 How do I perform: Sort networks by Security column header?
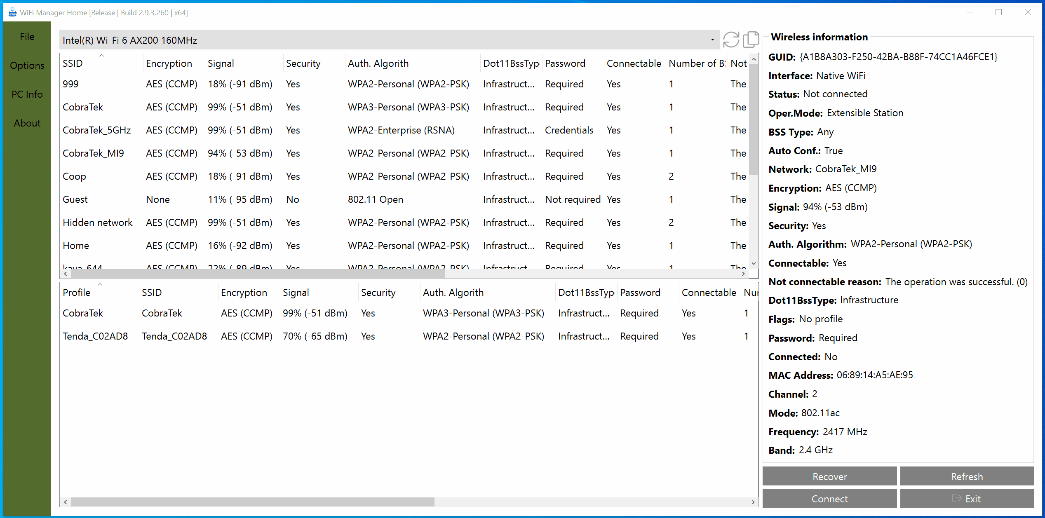pos(314,63)
